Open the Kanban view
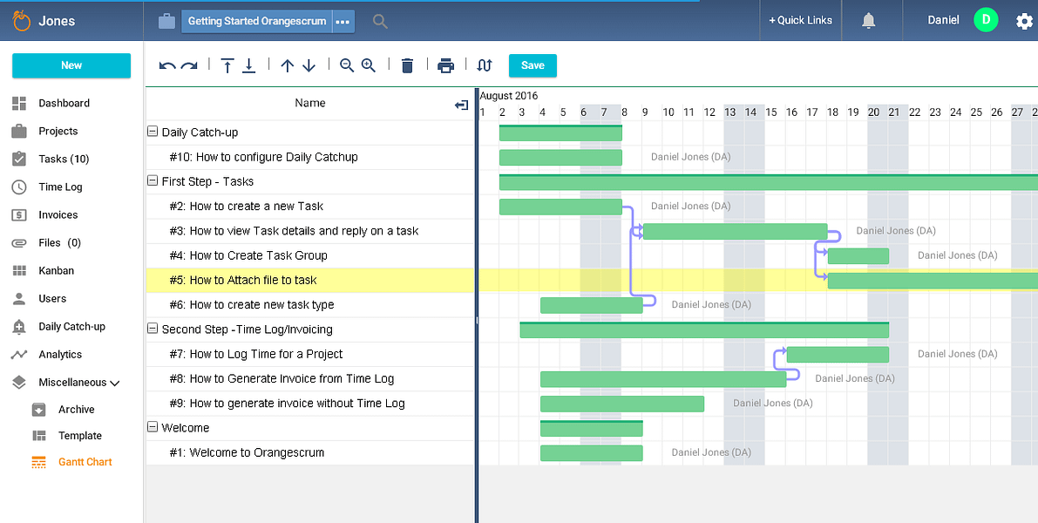The image size is (1038, 523). tap(56, 270)
